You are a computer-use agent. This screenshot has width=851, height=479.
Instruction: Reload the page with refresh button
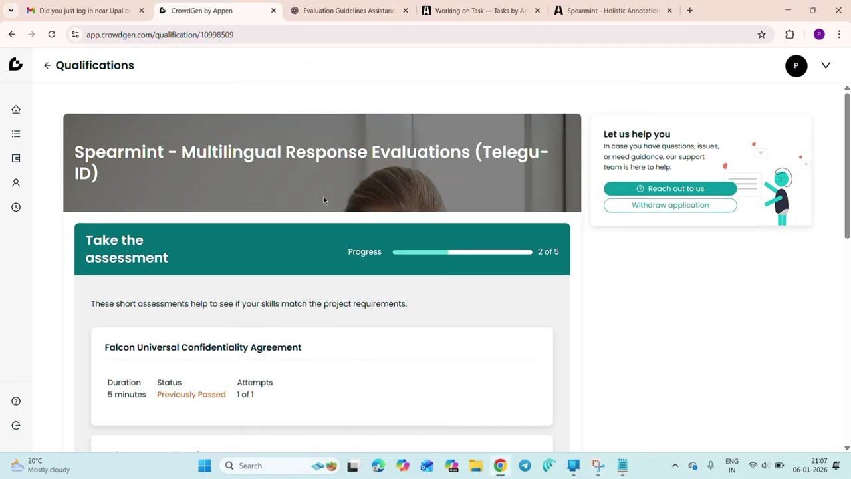click(51, 35)
